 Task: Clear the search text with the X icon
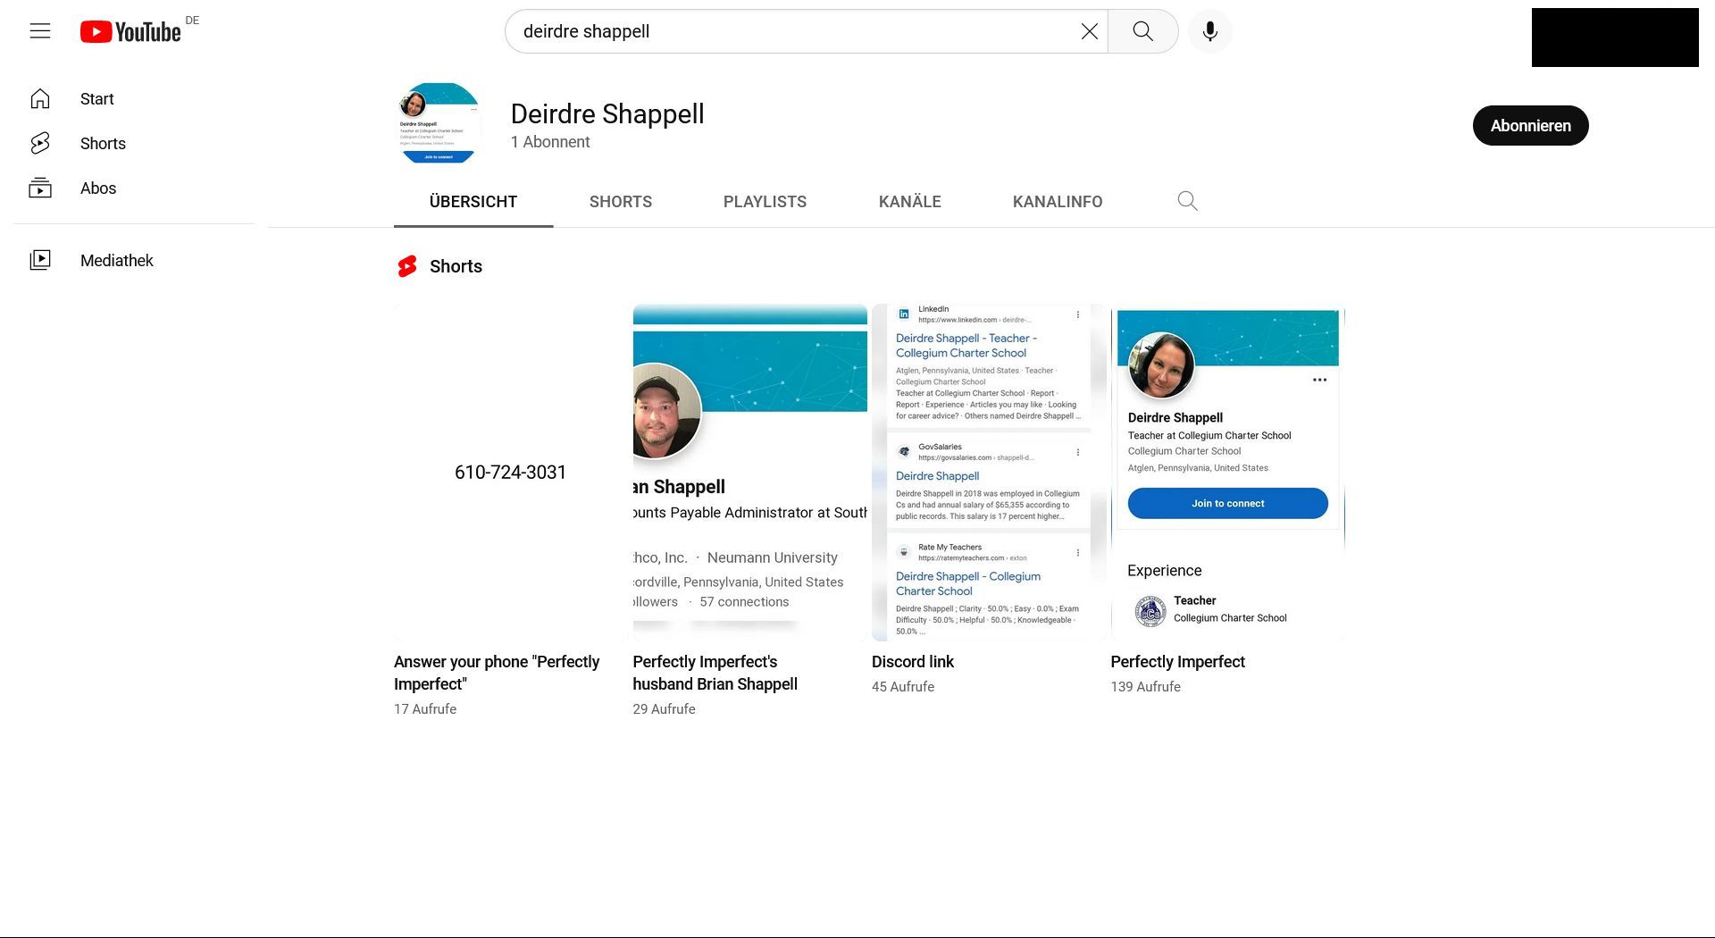(x=1089, y=31)
